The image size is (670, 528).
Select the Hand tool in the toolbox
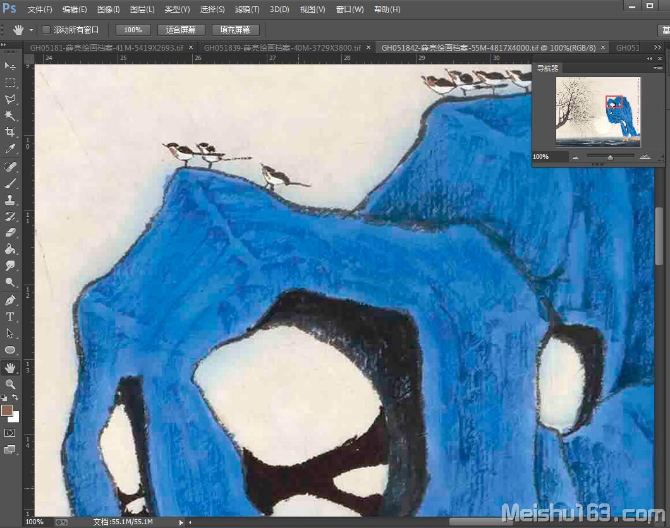pyautogui.click(x=10, y=367)
